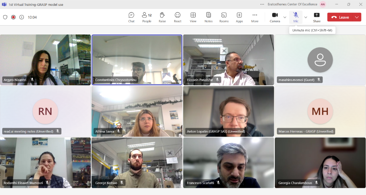The height and width of the screenshot is (195, 366).
Task: Change the meeting View layout
Action: (x=193, y=17)
